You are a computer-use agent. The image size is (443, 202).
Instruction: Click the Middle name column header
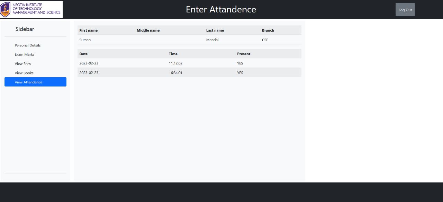148,30
